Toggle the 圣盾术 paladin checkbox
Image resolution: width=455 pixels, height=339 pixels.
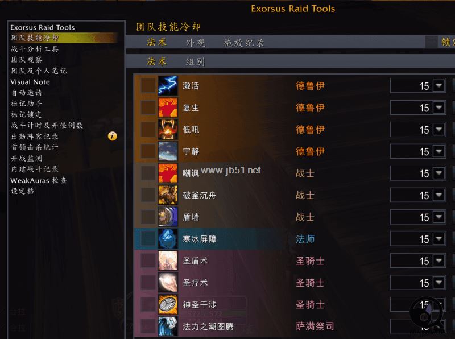click(x=148, y=261)
